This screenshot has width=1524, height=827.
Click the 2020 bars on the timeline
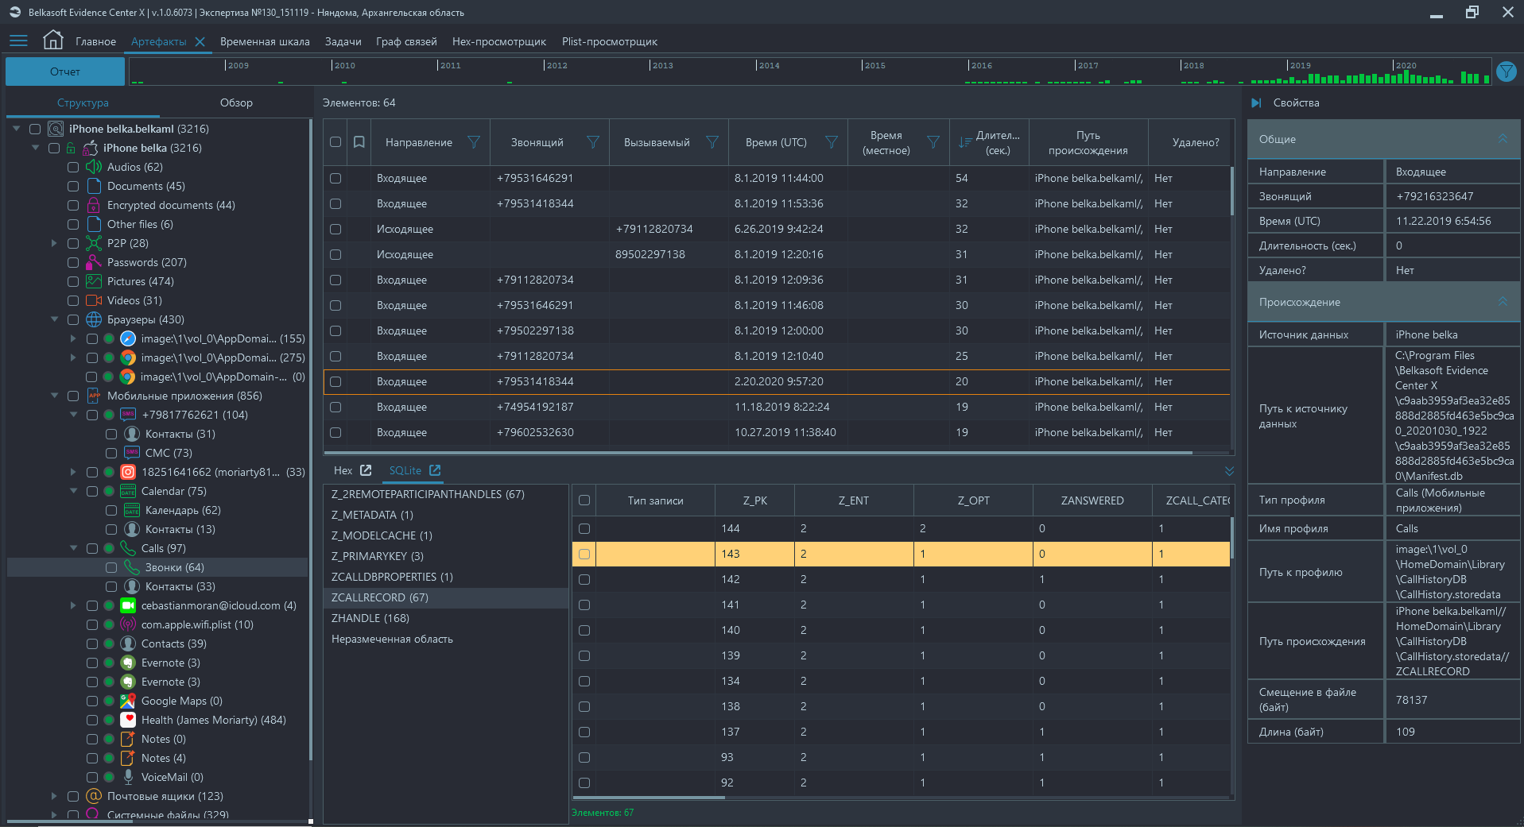pos(1439,78)
